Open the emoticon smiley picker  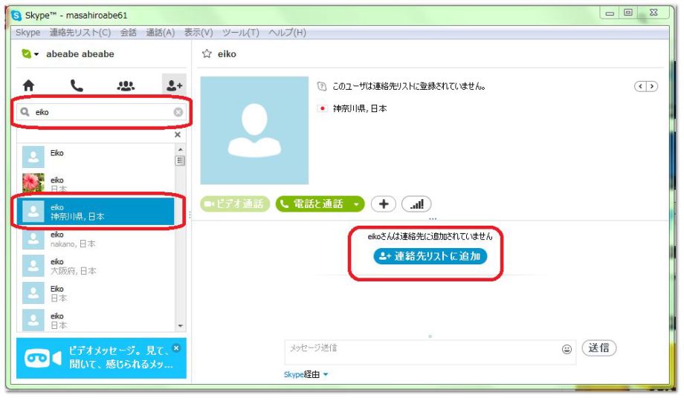tap(567, 349)
